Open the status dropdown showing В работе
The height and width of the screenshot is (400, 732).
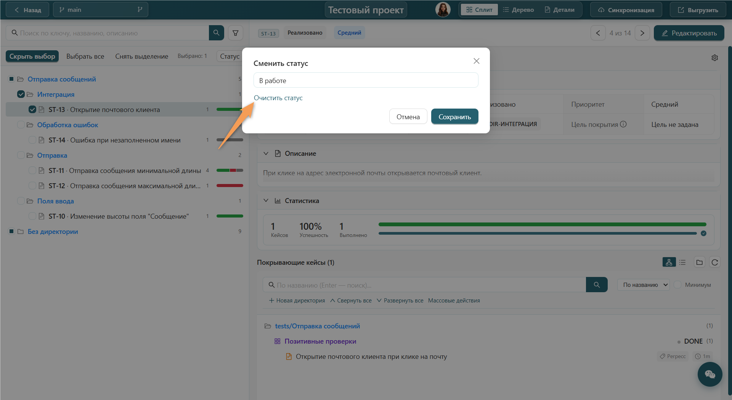click(x=366, y=80)
